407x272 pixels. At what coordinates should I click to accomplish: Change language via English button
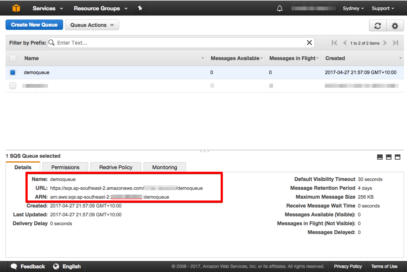pyautogui.click(x=72, y=266)
